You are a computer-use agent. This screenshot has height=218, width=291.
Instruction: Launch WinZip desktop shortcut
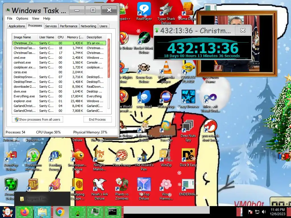pyautogui.click(x=166, y=158)
